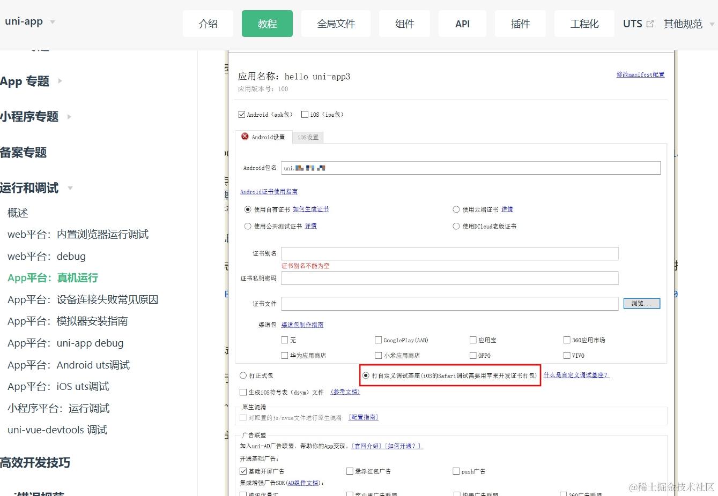
Task: Open the Android证书使用指南 link
Action: 269,192
